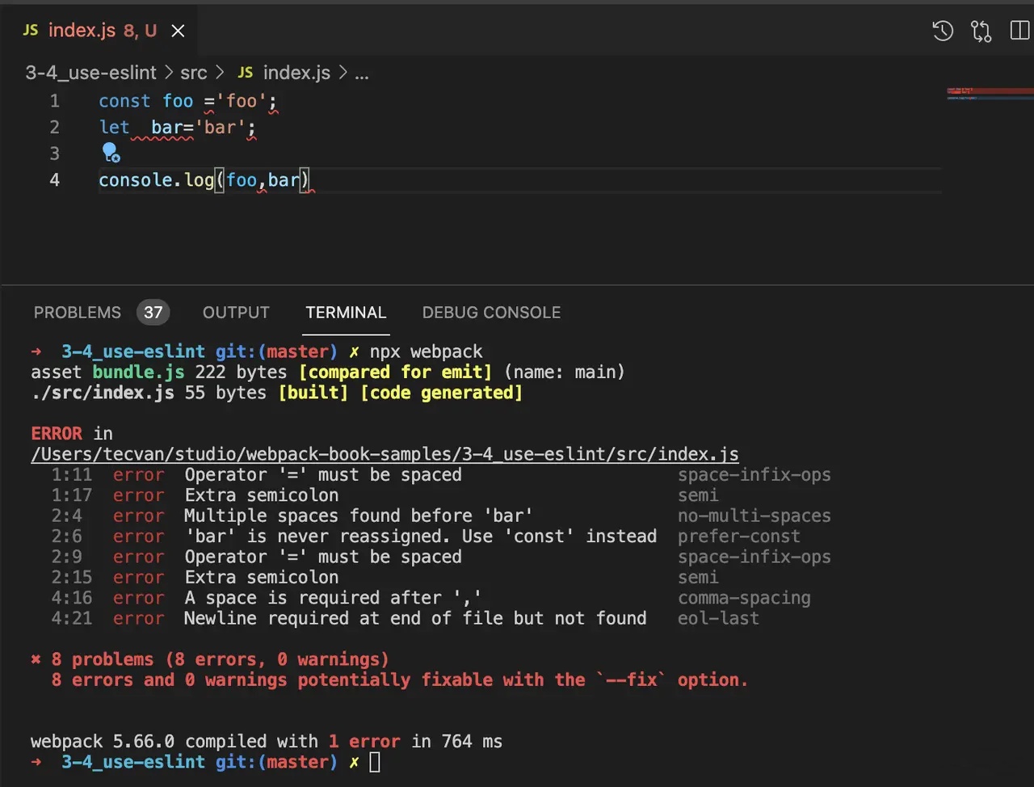This screenshot has width=1034, height=787.
Task: Click the '1:11' error location
Action: click(x=72, y=475)
